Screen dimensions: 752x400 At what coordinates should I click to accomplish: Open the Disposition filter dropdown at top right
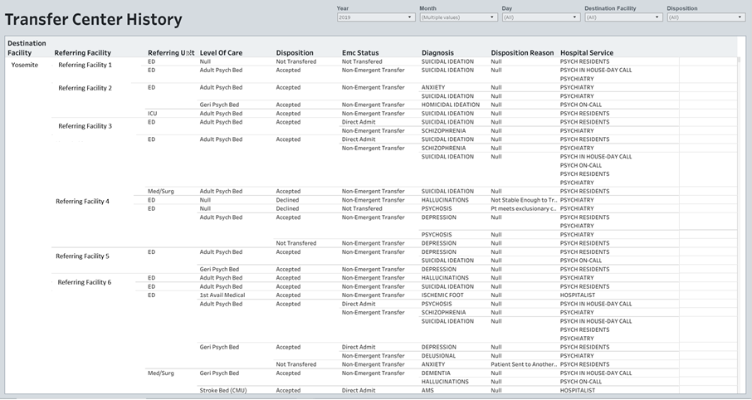click(706, 17)
